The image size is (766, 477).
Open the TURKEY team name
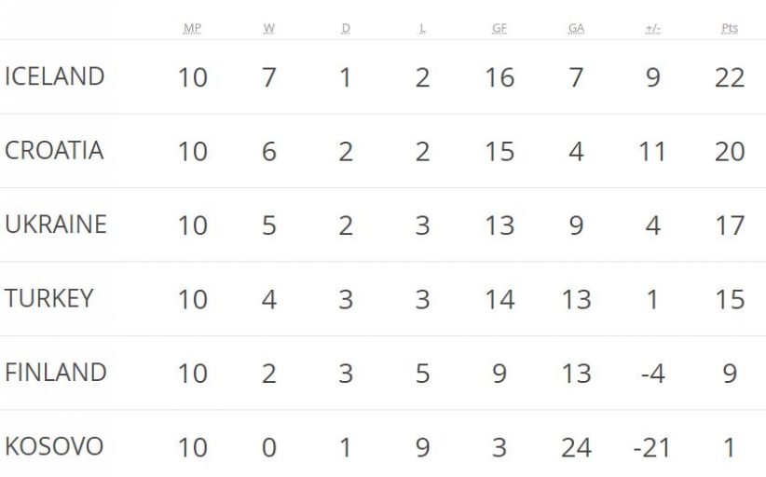[49, 298]
